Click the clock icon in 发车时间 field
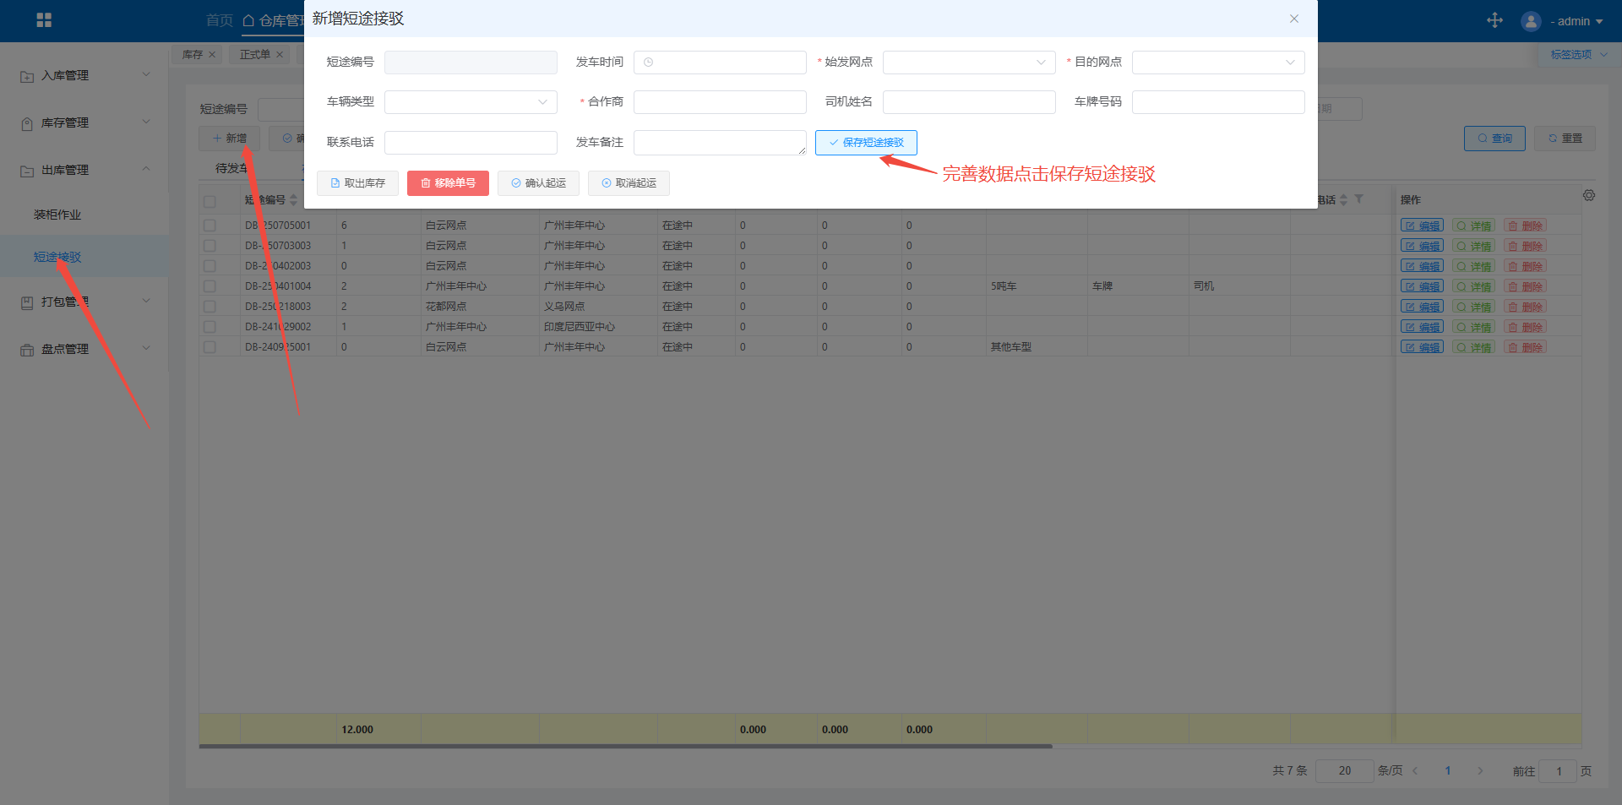The width and height of the screenshot is (1622, 805). pos(648,63)
